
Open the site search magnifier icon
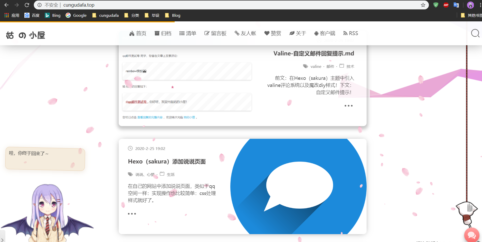pyautogui.click(x=475, y=33)
